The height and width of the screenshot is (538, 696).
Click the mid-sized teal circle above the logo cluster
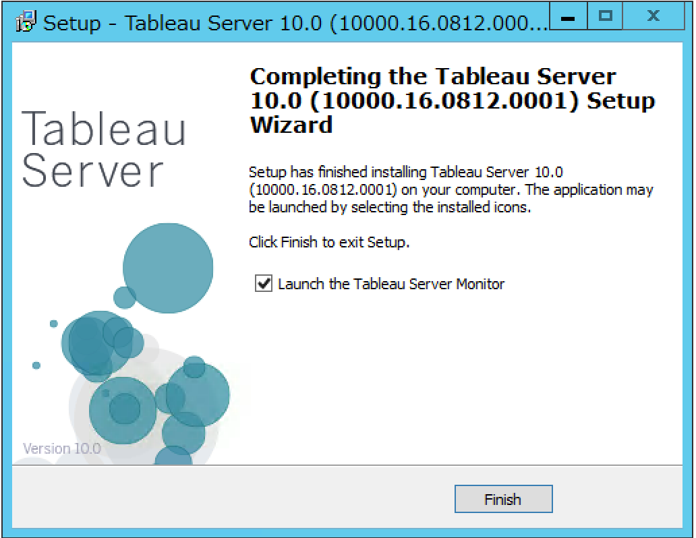(88, 347)
